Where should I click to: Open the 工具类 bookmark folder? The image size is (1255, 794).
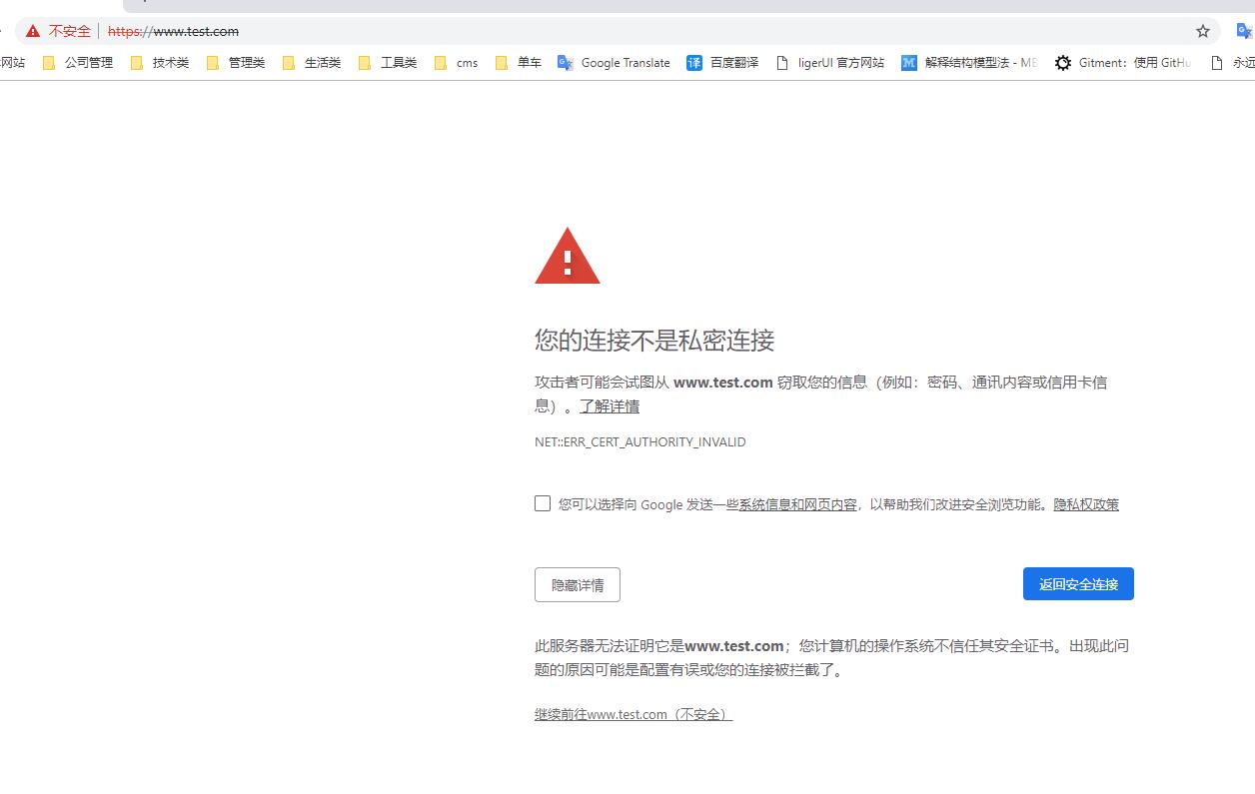388,63
